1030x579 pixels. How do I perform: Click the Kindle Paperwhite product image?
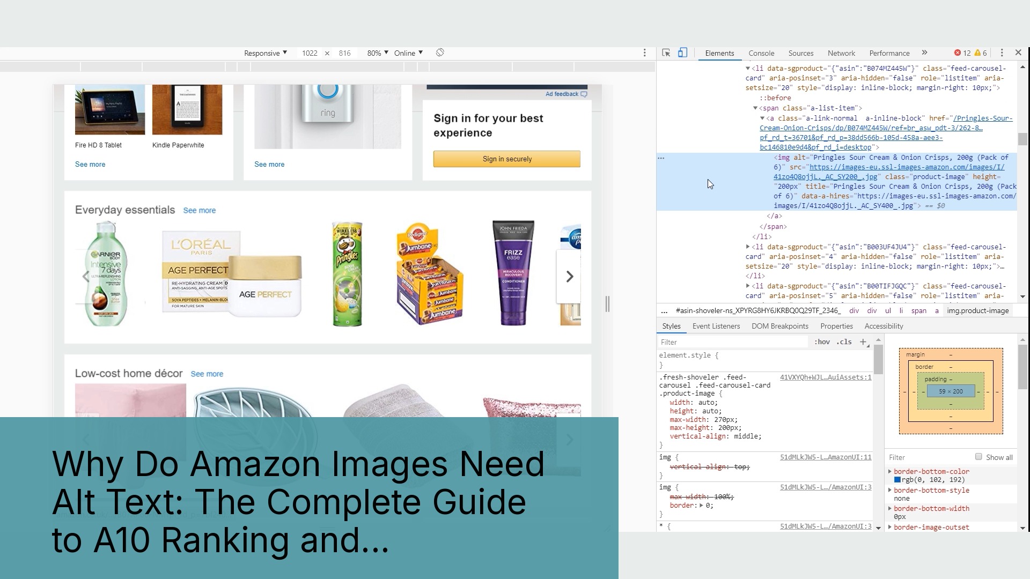[187, 109]
